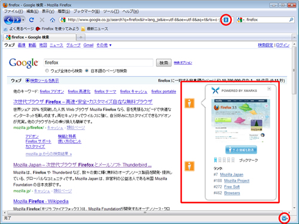Open the Mozilla Firefox - Wikipedia result
Screen dimensions: 299x224
pyautogui.click(x=41, y=201)
